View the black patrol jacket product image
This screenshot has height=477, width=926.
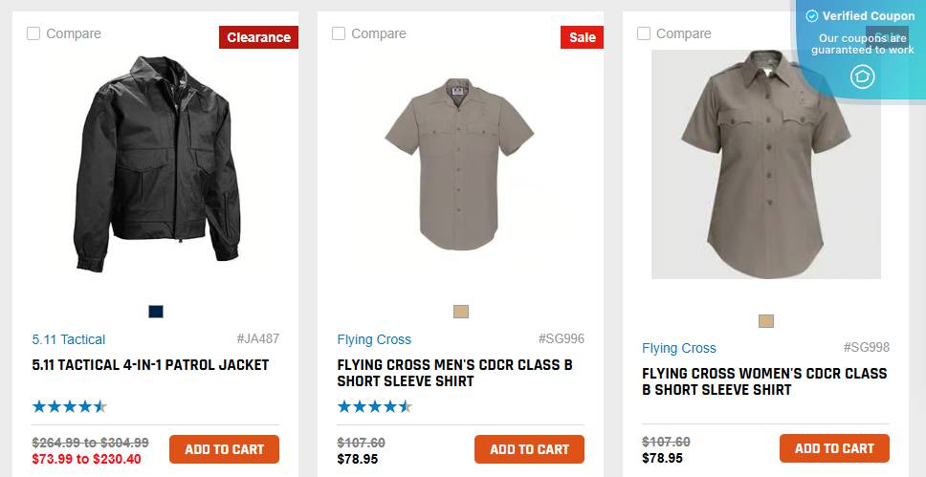click(x=156, y=163)
